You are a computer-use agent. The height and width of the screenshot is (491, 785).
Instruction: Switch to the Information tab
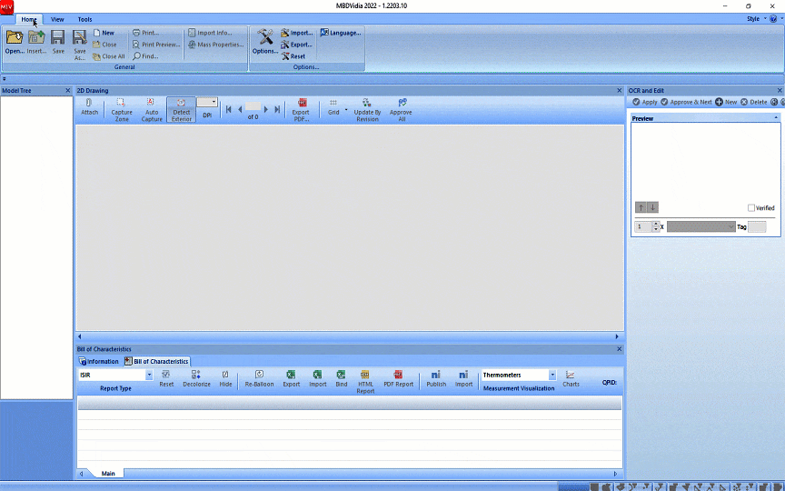(x=99, y=361)
